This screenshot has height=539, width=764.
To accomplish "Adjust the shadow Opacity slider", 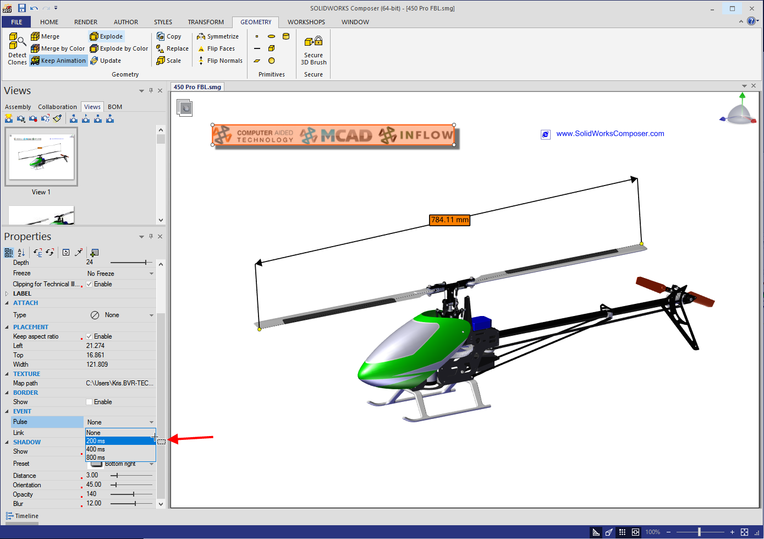I will [x=134, y=494].
